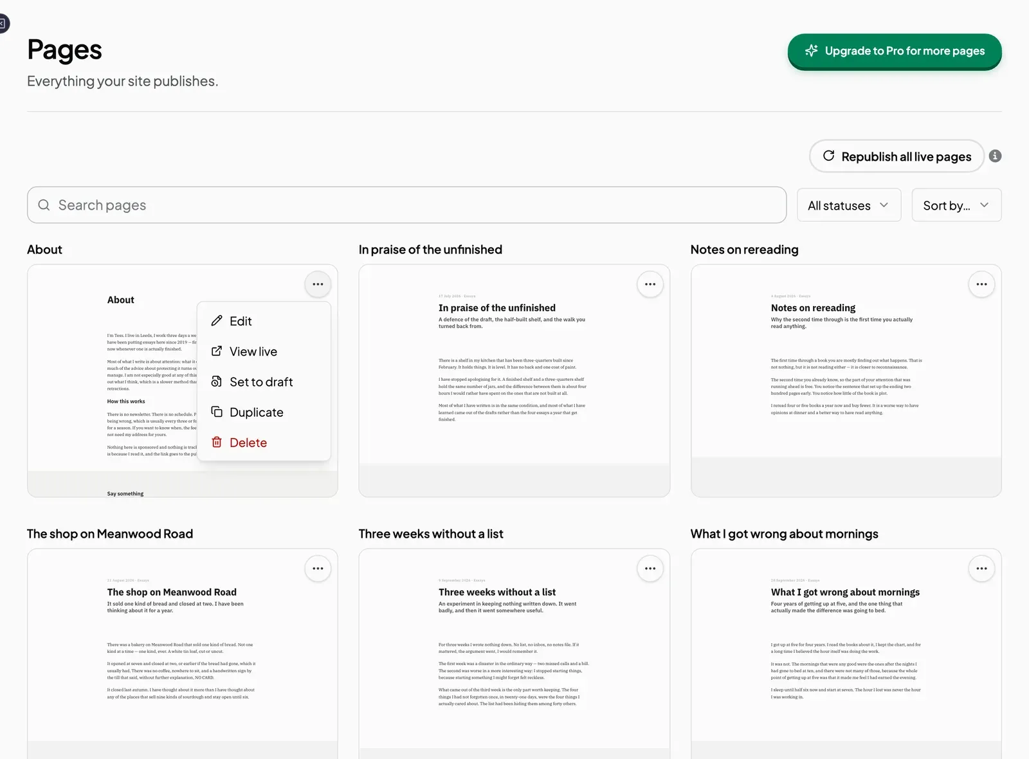1029x759 pixels.
Task: Click the refresh icon on Republish button
Action: 829,156
